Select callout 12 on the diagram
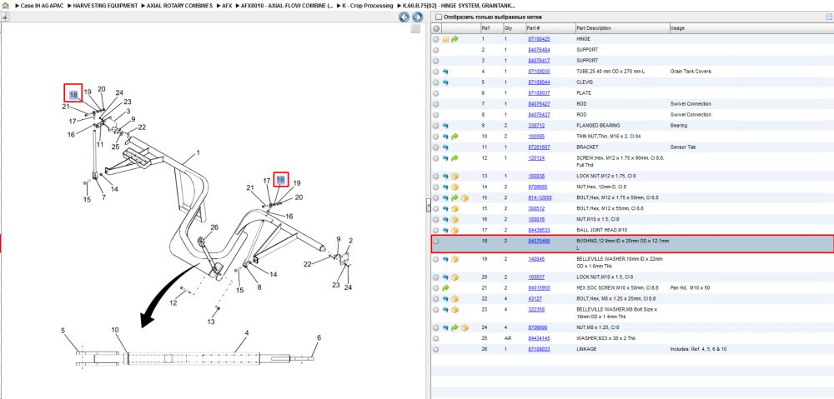The width and height of the screenshot is (834, 399). pos(173,303)
